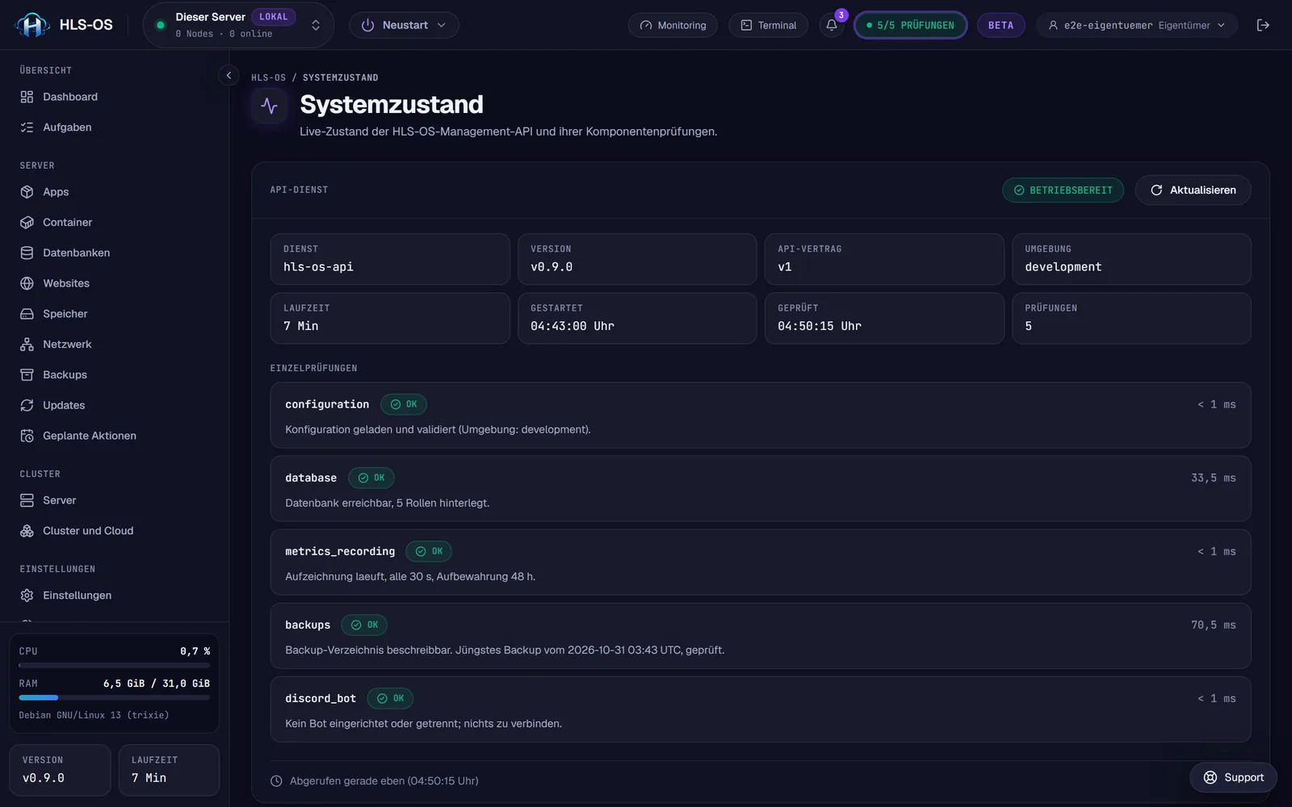Click the discord_bot check name
This screenshot has width=1292, height=807.
coord(321,698)
